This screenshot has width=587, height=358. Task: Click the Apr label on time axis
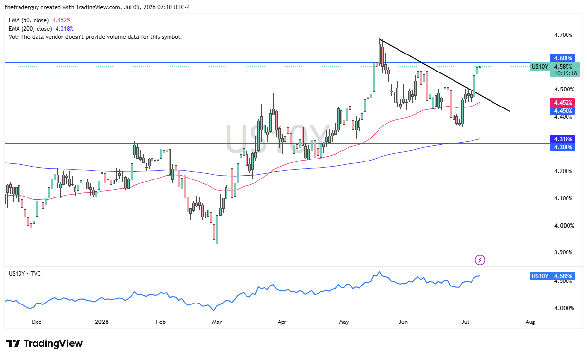pos(281,322)
